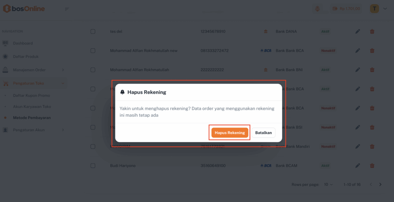
Task: Click the edit pencil for tes del row
Action: tap(357, 31)
